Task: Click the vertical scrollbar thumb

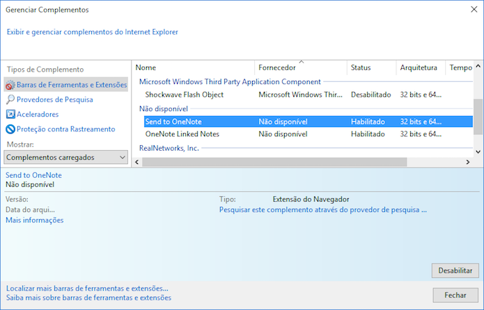Action: pos(478,117)
